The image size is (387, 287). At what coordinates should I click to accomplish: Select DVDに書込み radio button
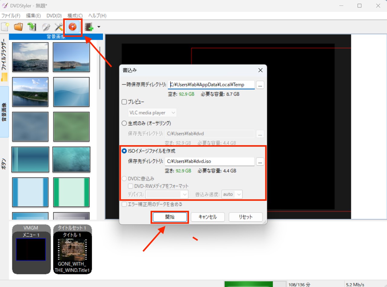[124, 179]
